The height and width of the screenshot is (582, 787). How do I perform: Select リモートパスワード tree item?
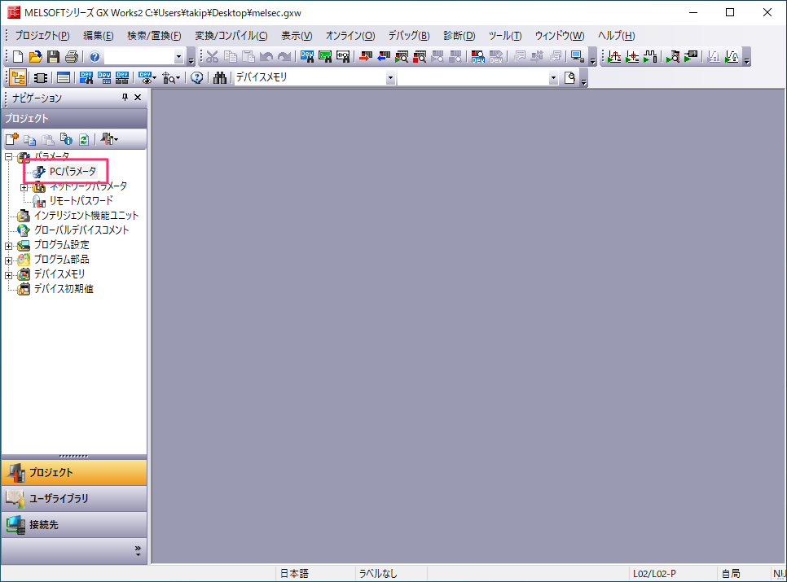pos(81,200)
